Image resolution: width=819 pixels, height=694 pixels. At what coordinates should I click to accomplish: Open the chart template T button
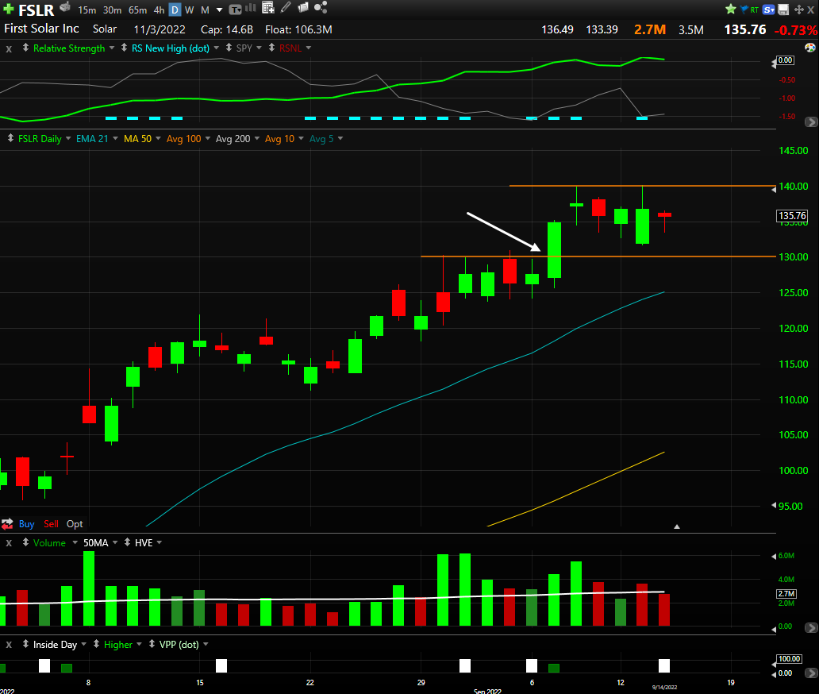[x=236, y=10]
